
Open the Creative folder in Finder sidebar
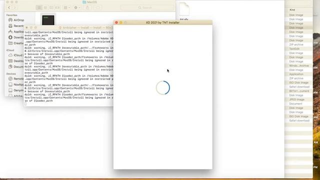[16, 43]
